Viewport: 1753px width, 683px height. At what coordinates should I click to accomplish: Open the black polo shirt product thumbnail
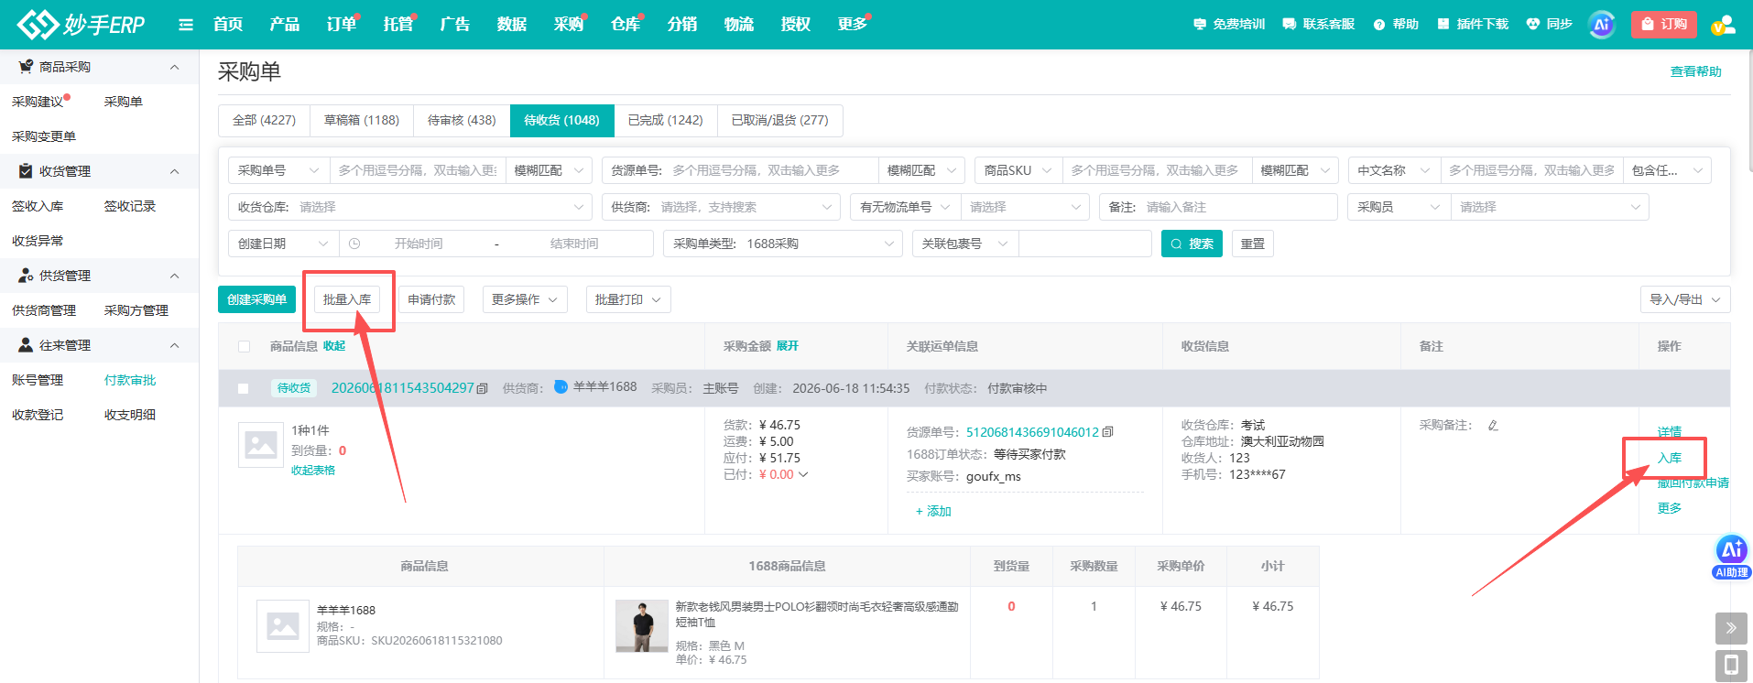[642, 626]
